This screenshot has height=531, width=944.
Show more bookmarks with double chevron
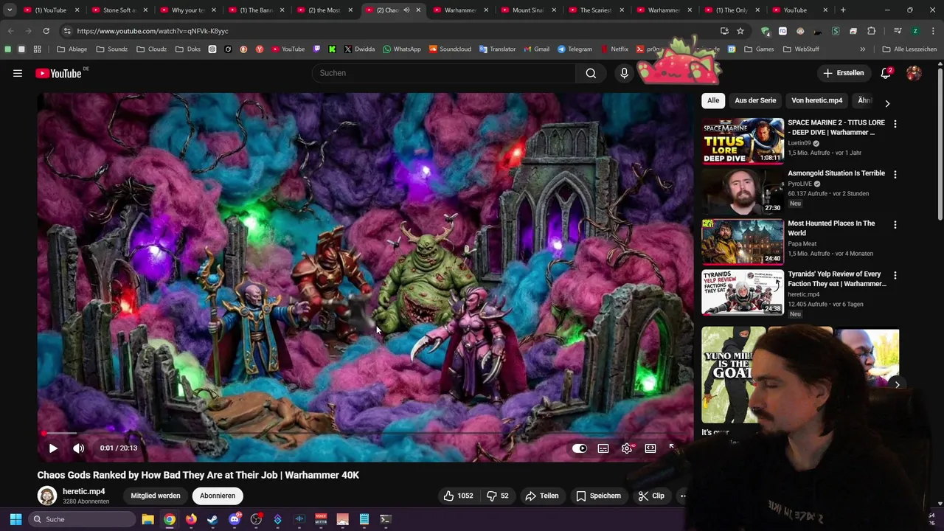pos(862,49)
